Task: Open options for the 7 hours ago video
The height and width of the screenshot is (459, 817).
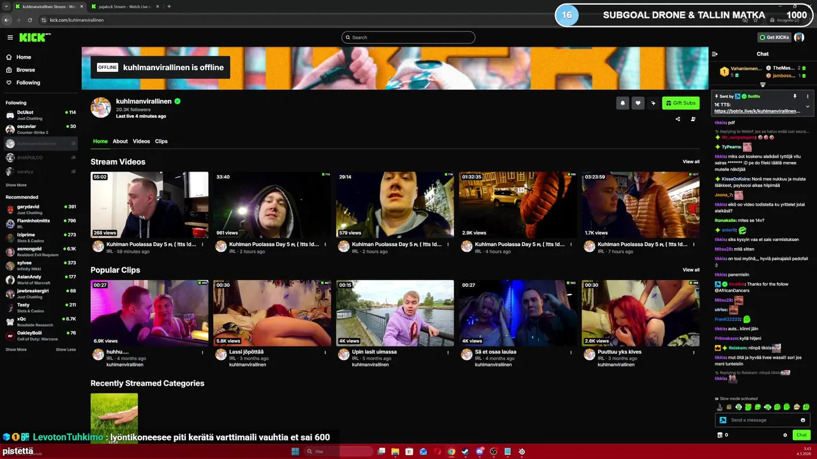Action: click(x=694, y=244)
